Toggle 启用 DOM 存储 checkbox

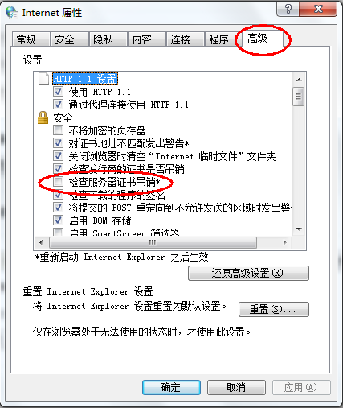point(58,220)
